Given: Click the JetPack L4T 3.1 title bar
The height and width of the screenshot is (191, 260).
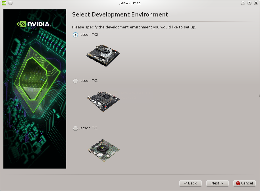Looking at the screenshot, I should [130, 3].
